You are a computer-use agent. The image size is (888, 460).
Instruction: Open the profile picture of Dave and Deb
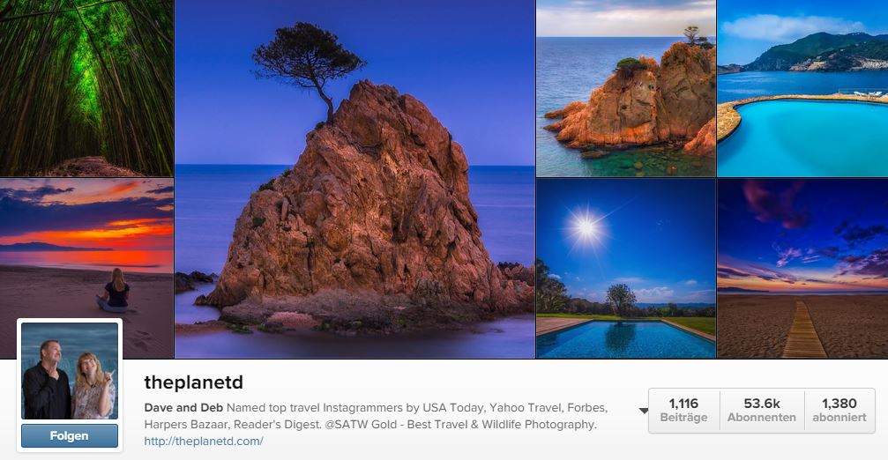click(x=70, y=371)
